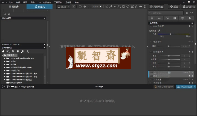Open Nik Collection button
Screen dimensions: 197x116
[x=164, y=87]
